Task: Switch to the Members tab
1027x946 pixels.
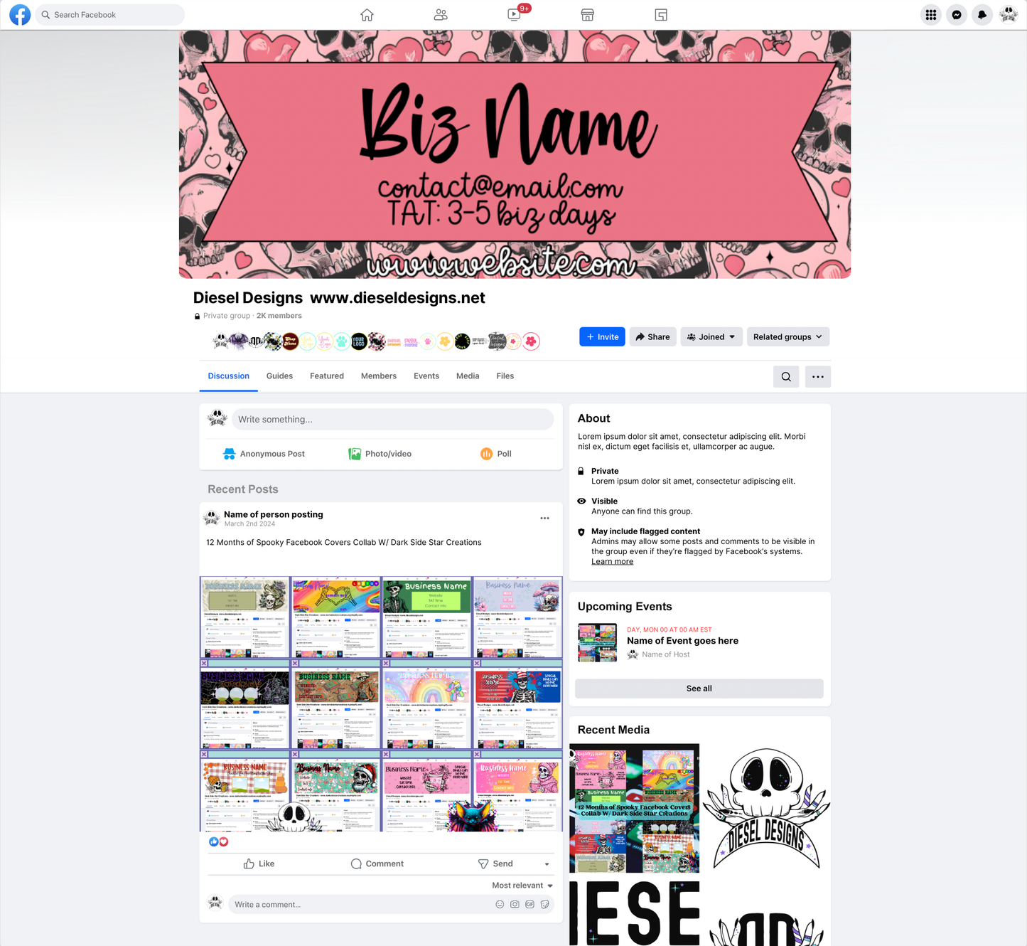Action: (378, 376)
